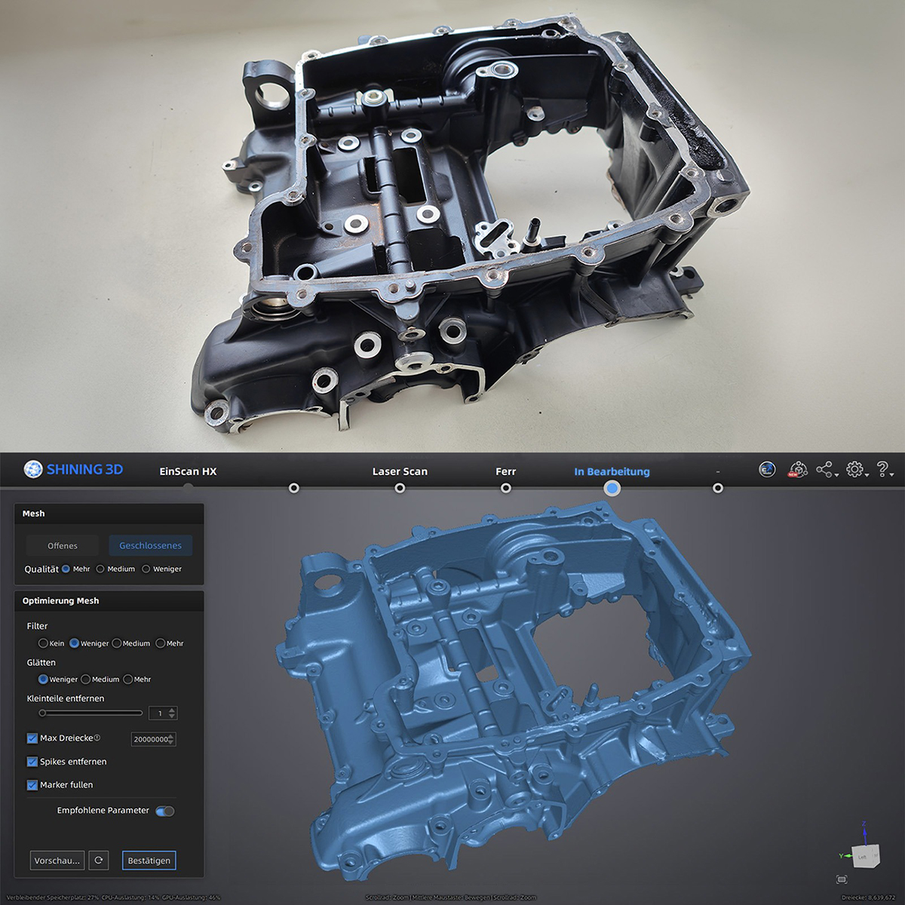Click the fit-to-view icon below orientation cube
Screen dimensions: 905x905
click(842, 879)
